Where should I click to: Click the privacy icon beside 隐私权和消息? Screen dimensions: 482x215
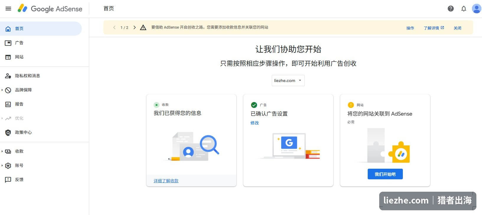tap(8, 76)
